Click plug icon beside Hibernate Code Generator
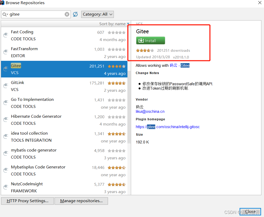The width and height of the screenshot is (264, 217). point(6,120)
